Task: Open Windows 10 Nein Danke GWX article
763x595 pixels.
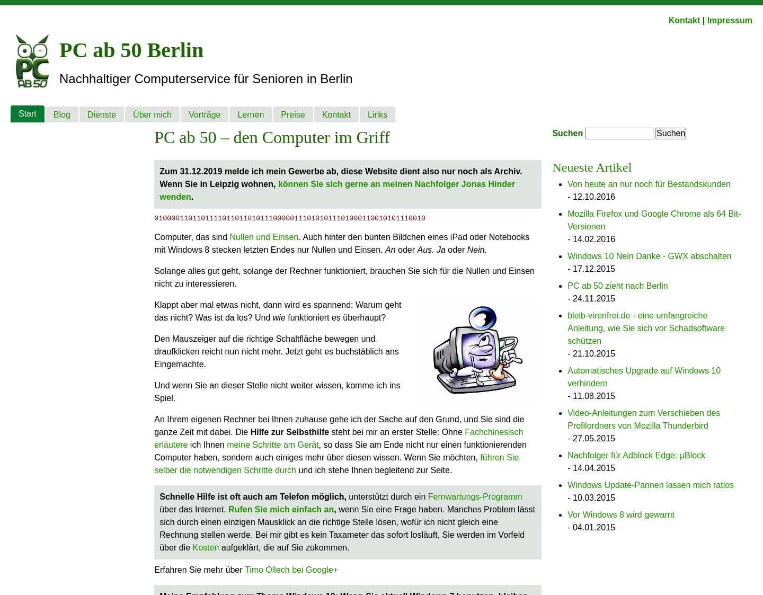Action: tap(650, 256)
